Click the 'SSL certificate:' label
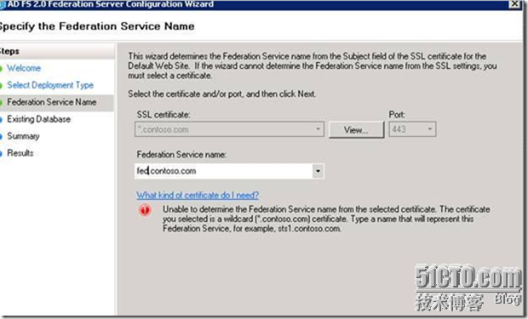528x319 pixels. point(164,115)
